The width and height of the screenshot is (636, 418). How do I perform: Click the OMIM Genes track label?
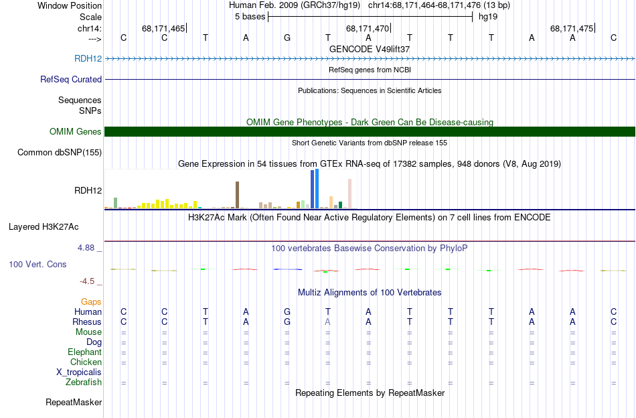point(75,131)
